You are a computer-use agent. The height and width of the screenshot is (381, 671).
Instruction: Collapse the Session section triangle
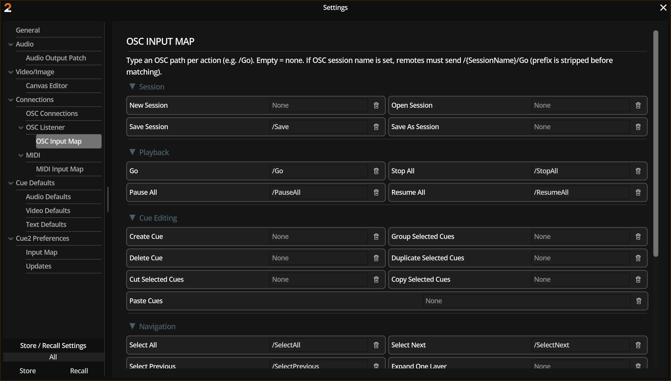point(132,86)
